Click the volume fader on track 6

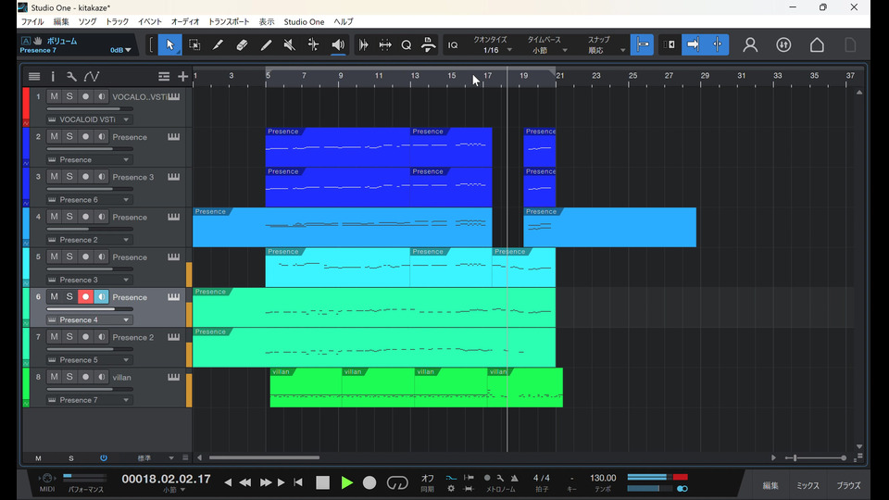[90, 309]
